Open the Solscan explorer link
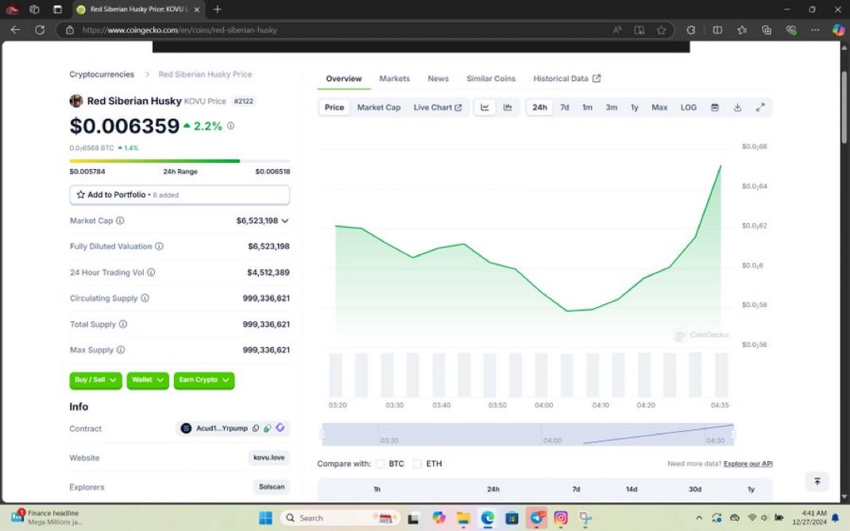Viewport: 850px width, 531px height. (272, 487)
